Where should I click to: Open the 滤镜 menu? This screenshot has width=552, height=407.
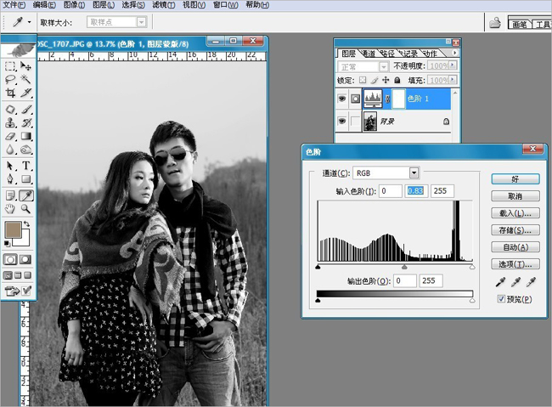[164, 5]
